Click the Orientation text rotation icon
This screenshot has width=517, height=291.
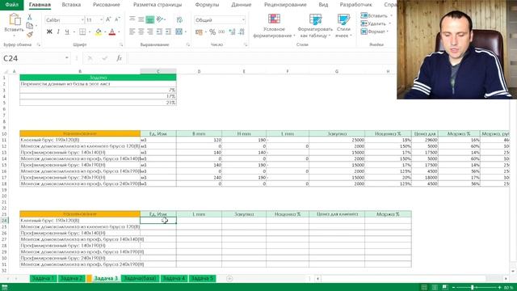point(160,19)
